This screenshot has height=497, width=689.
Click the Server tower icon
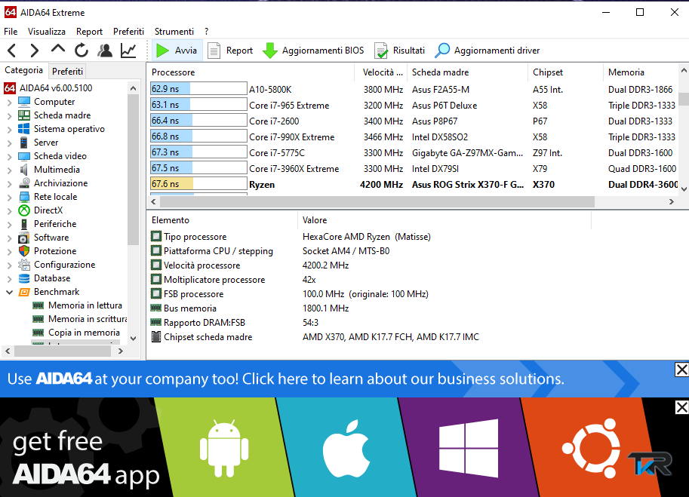tap(23, 143)
